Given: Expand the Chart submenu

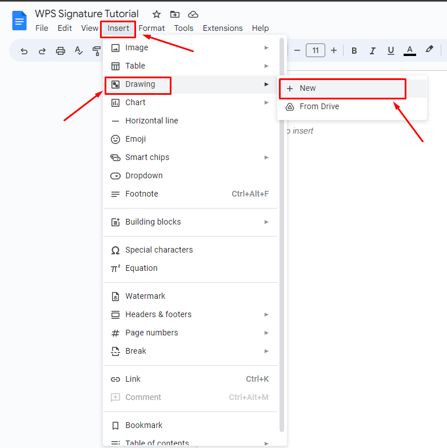Looking at the screenshot, I should 190,103.
